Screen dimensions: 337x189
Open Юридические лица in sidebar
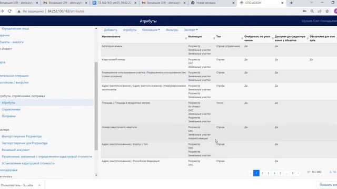(x=15, y=28)
